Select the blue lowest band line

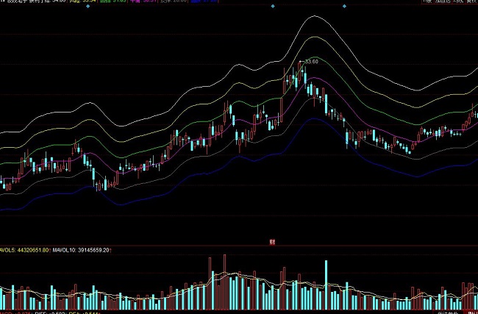313,119
